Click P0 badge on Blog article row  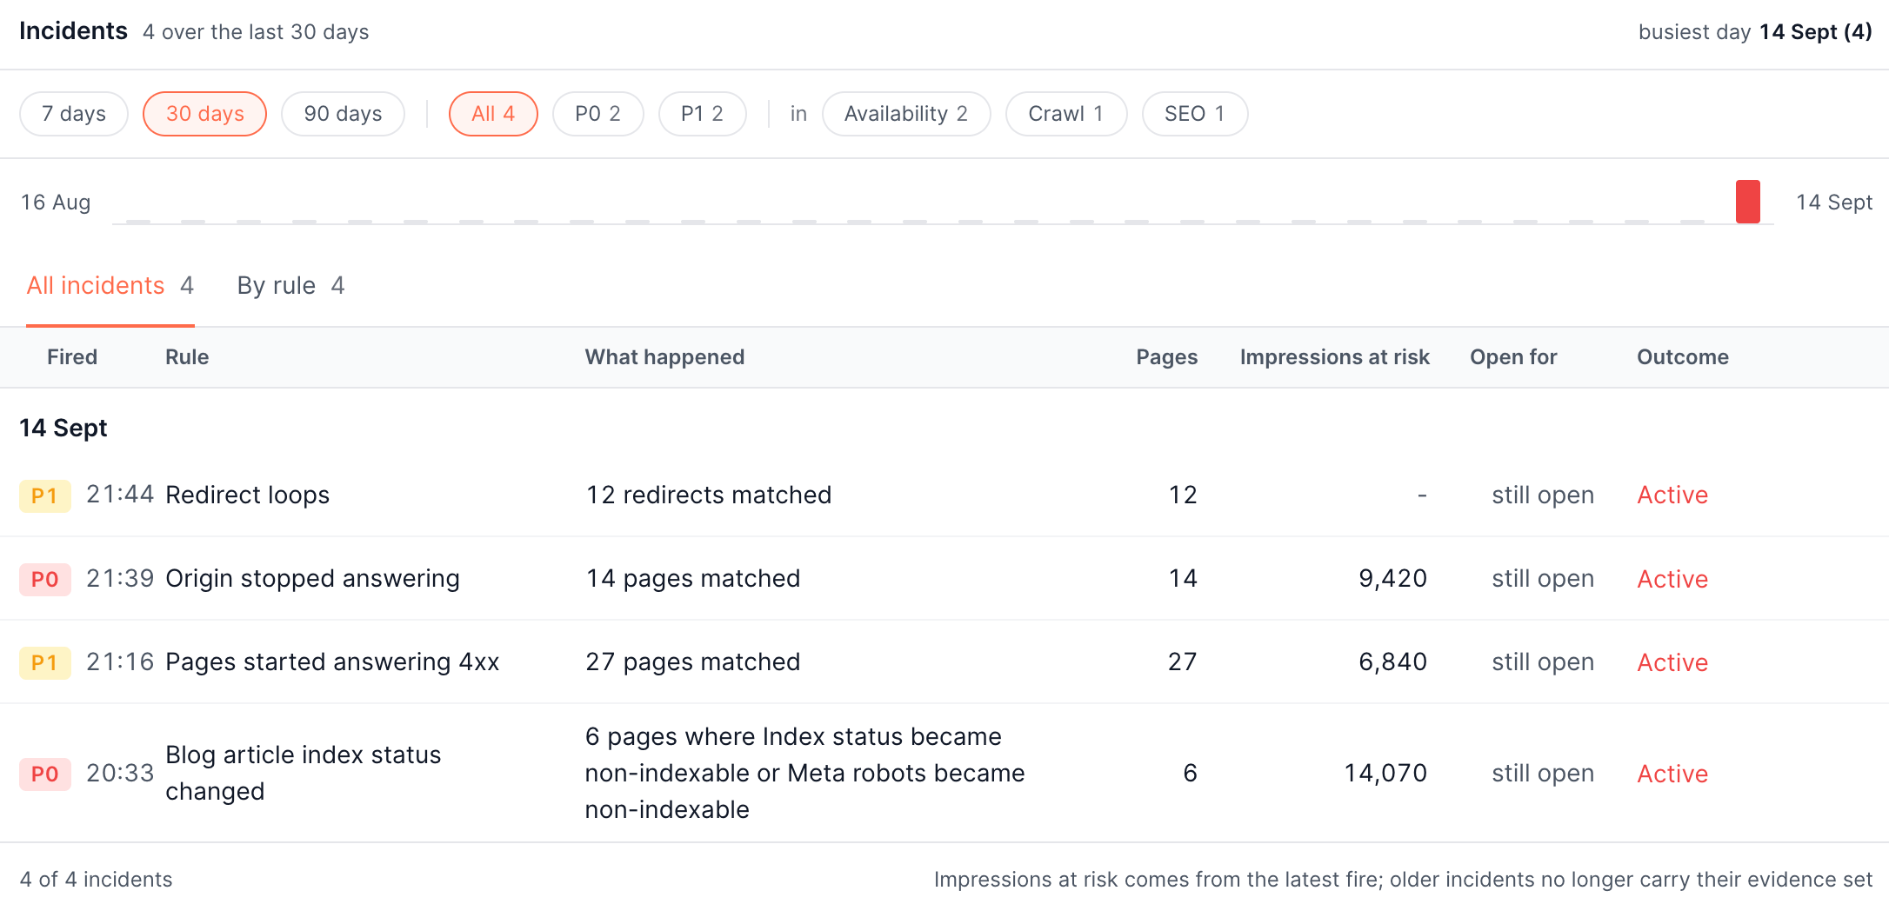tap(45, 774)
